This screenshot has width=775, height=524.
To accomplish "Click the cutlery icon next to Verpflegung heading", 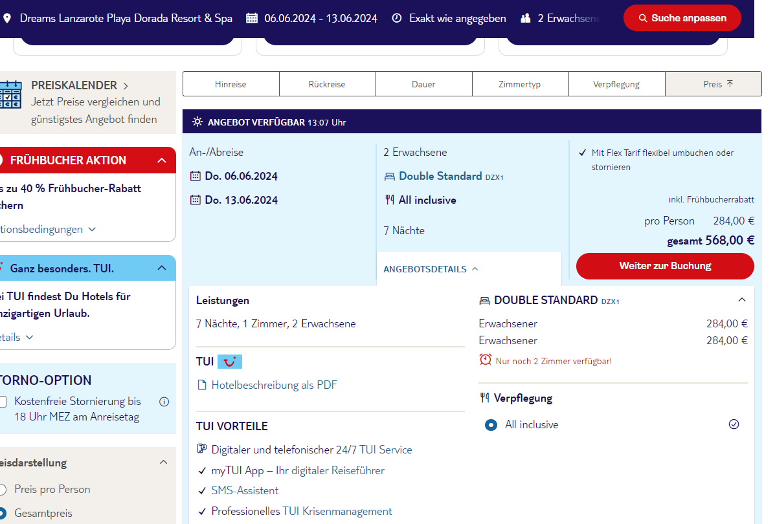I will click(484, 398).
